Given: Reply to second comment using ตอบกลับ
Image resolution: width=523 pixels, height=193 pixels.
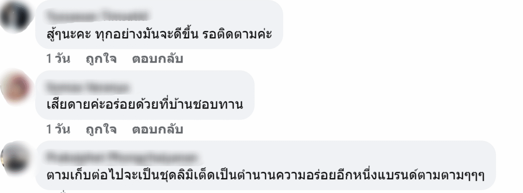Looking at the screenshot, I should 157,129.
